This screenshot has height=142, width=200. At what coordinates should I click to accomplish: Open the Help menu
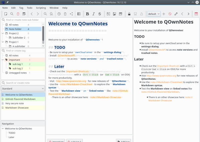(65, 8)
